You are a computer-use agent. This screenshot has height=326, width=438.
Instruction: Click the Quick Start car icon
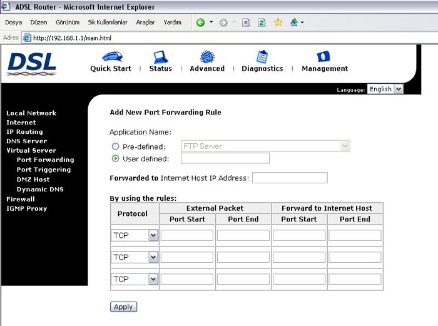[112, 57]
